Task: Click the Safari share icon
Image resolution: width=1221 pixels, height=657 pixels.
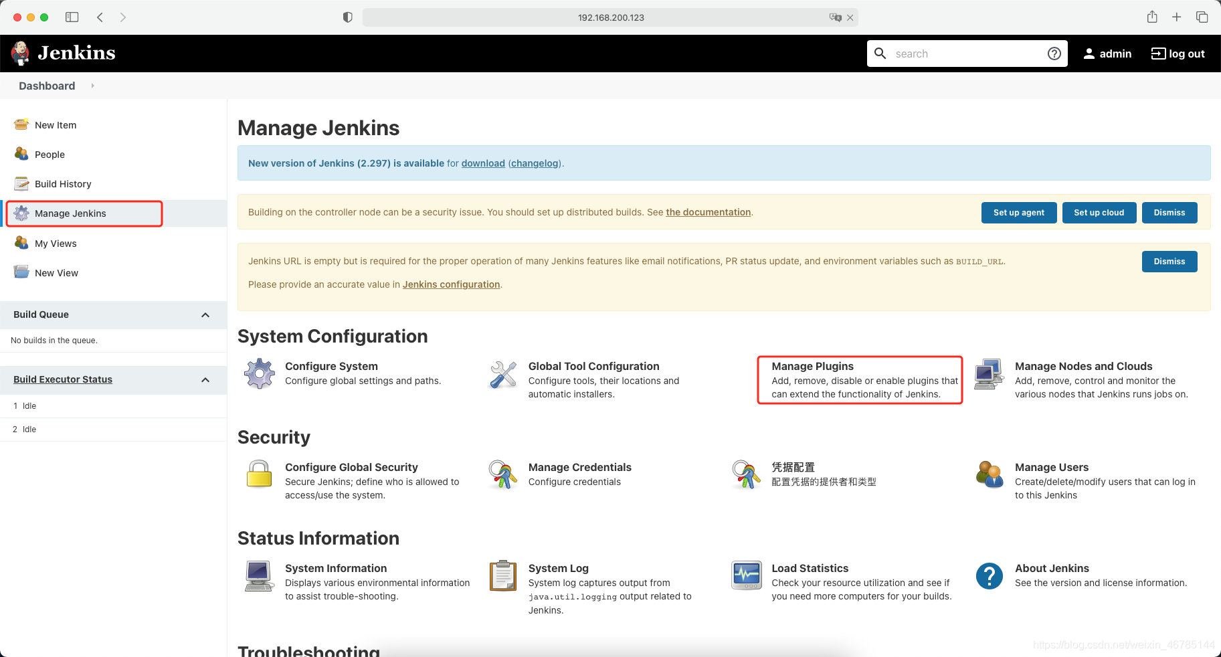Action: coord(1152,17)
